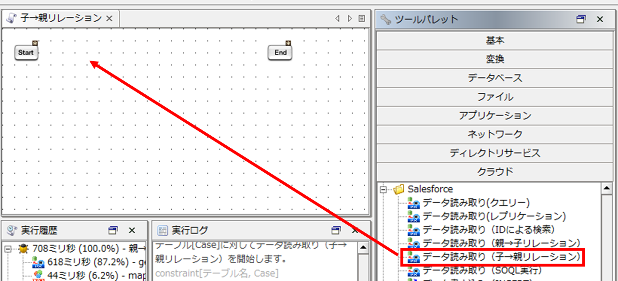The image size is (618, 281).
Task: Select データ読み取り(クエリー) component
Action: [x=476, y=203]
